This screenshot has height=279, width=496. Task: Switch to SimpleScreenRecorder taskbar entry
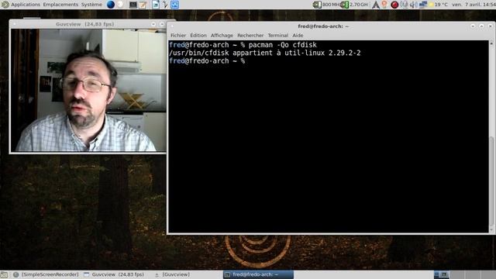46,274
